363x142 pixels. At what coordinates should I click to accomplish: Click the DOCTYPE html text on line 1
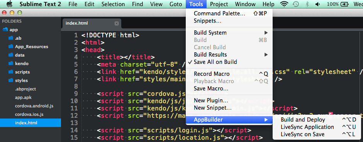(110, 35)
